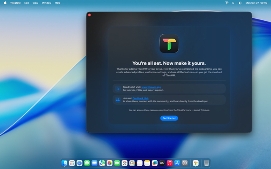Launch Safari from the Dock

click(79, 163)
